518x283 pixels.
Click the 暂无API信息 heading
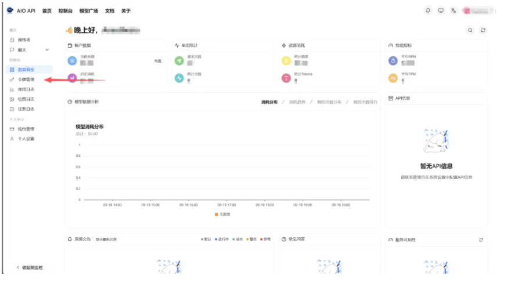pyautogui.click(x=436, y=166)
